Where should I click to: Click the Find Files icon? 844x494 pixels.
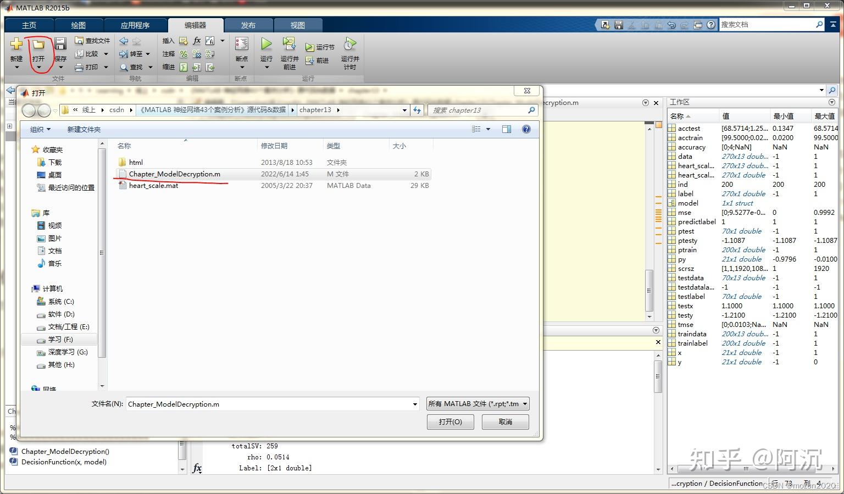coord(79,41)
